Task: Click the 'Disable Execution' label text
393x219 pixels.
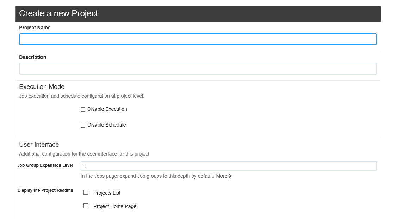Action: 107,109
